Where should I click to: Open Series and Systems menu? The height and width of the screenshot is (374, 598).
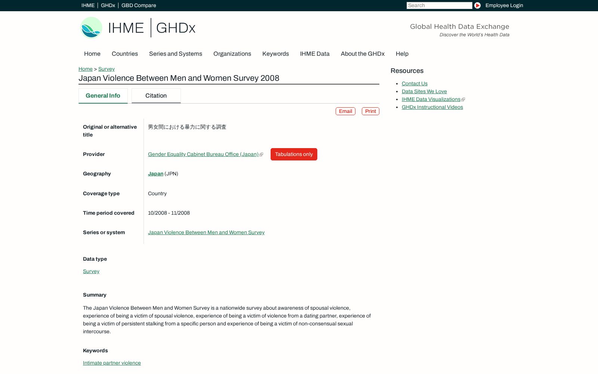click(x=176, y=54)
